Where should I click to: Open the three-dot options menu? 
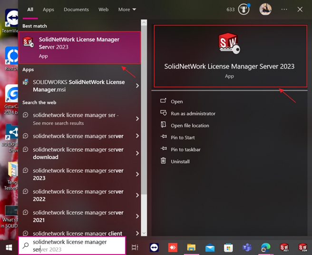(284, 10)
